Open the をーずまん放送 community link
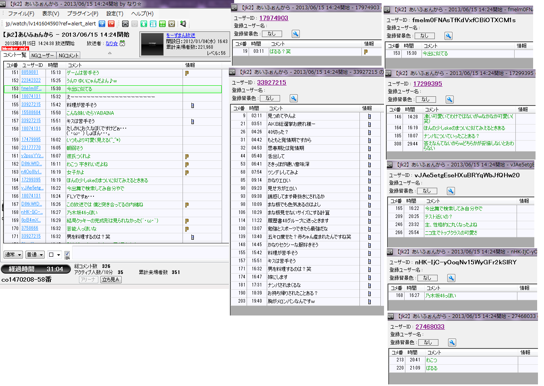The height and width of the screenshot is (386, 544). pos(181,35)
